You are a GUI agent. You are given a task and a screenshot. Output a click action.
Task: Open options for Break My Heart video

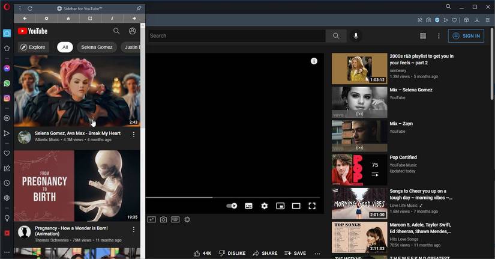134,135
